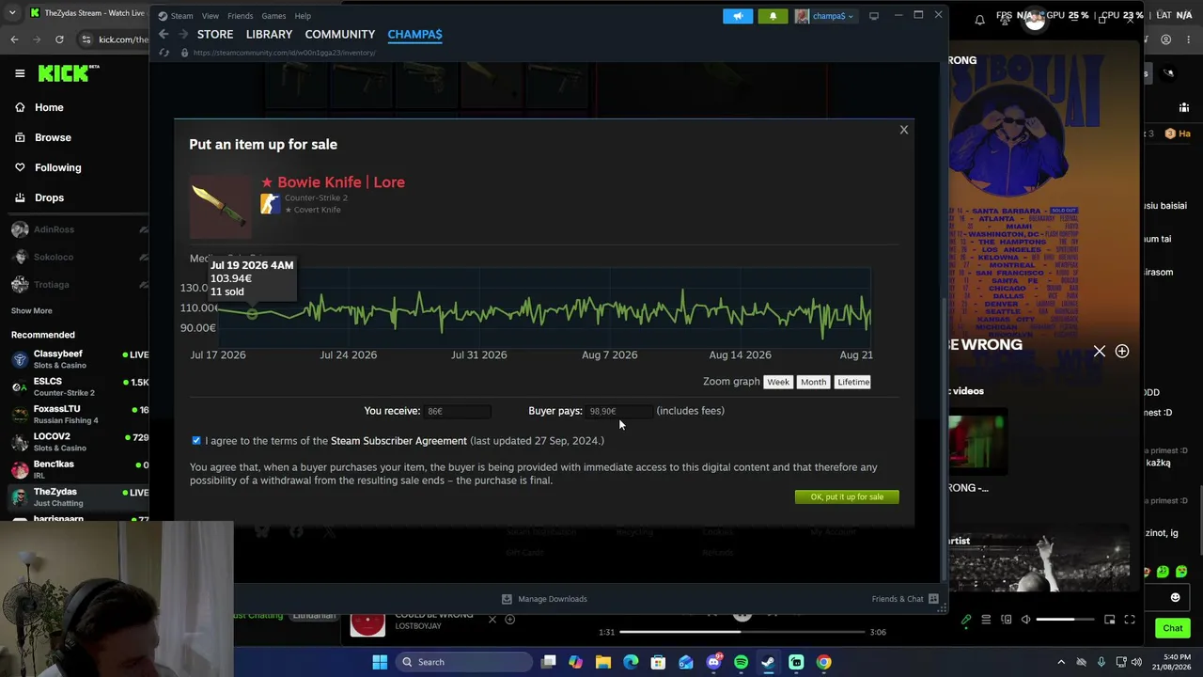Image resolution: width=1203 pixels, height=677 pixels.
Task: Open Friends & Chat in Steam
Action: (x=905, y=599)
